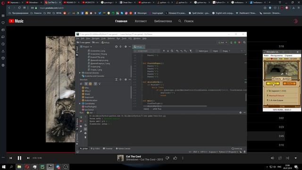This screenshot has width=302, height=170.
Task: Open the VCS menu in PyCharm
Action: pyautogui.click(x=130, y=39)
